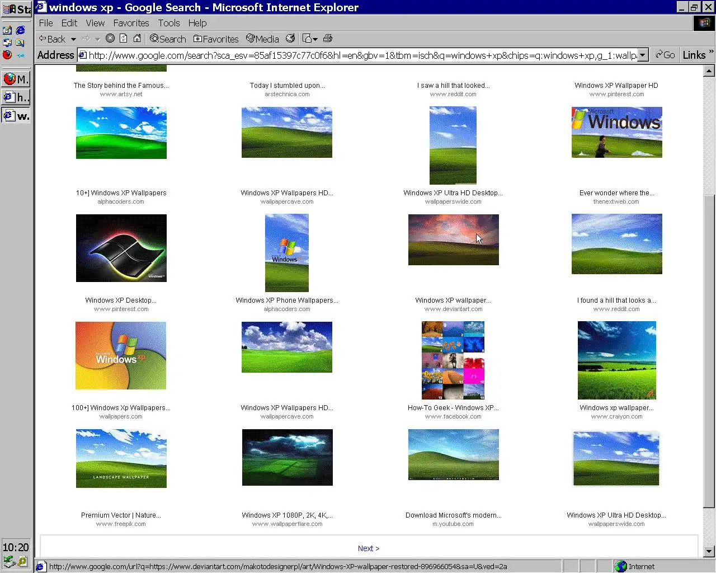Viewport: 716px width, 573px height.
Task: Open the orange-green Windows XP logo thumbnail
Action: pyautogui.click(x=121, y=355)
